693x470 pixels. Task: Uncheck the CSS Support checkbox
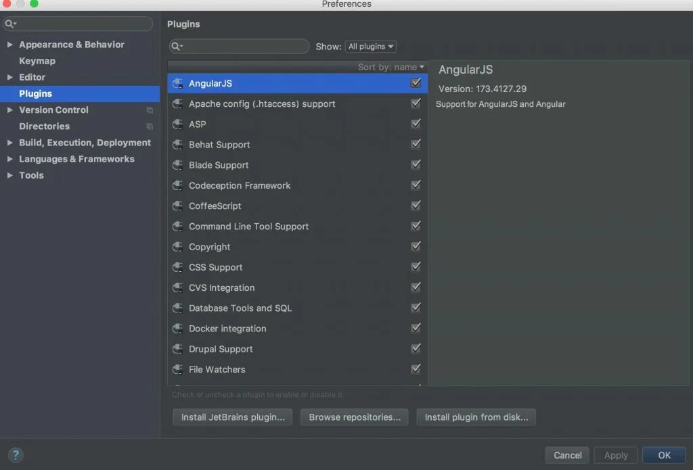pyautogui.click(x=416, y=266)
